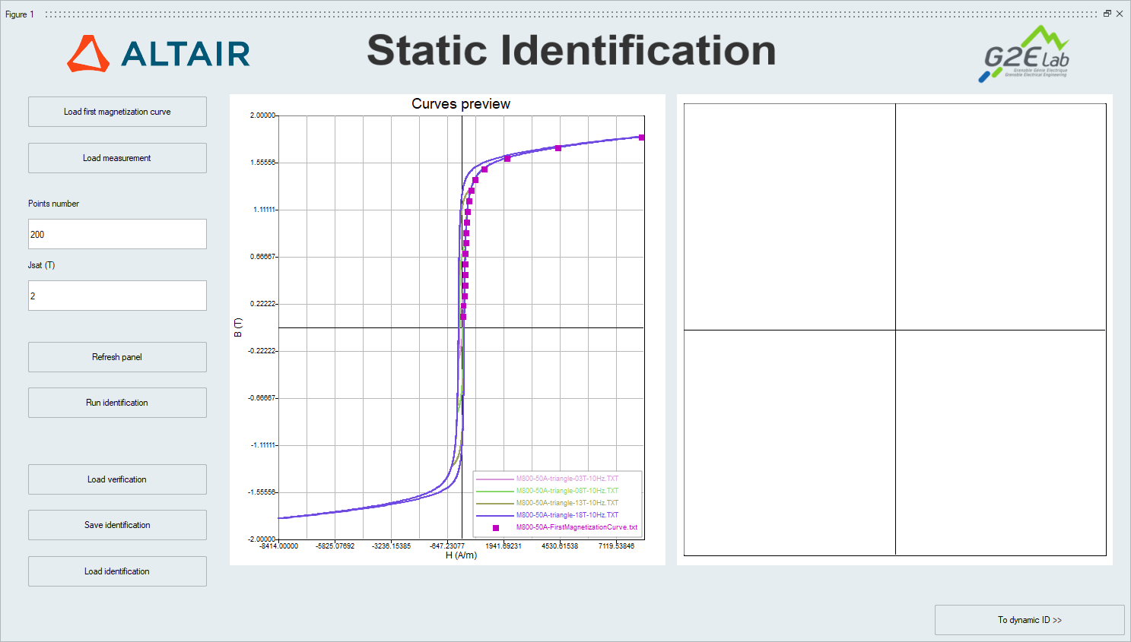This screenshot has width=1131, height=642.
Task: Choose legend entry M800-50A-triangle-18T-10Hz.TXT
Action: [x=567, y=515]
